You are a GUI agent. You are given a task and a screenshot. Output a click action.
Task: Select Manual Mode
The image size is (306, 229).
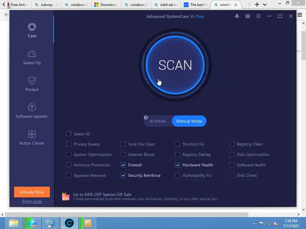pos(189,121)
